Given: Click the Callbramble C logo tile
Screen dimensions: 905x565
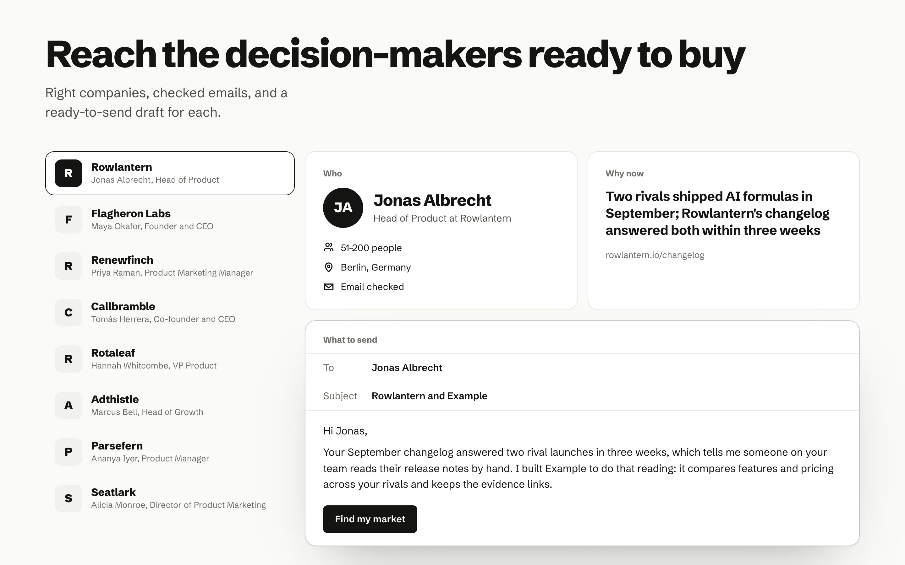Looking at the screenshot, I should 69,312.
